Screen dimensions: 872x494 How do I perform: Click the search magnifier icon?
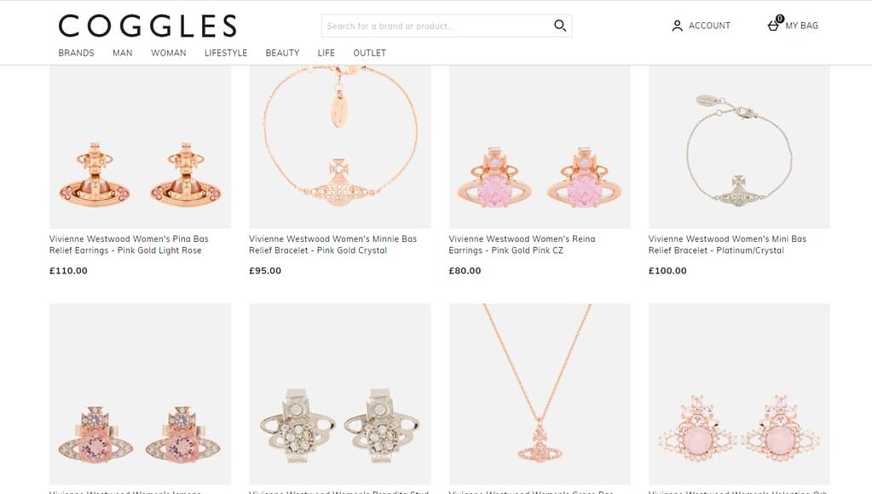(x=560, y=26)
